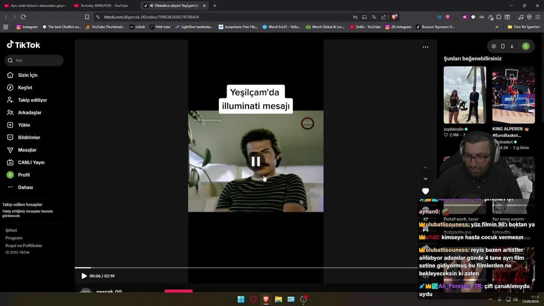Viewport: 544px width, 306px height.
Task: Open the green B profile avatar
Action: click(x=526, y=46)
